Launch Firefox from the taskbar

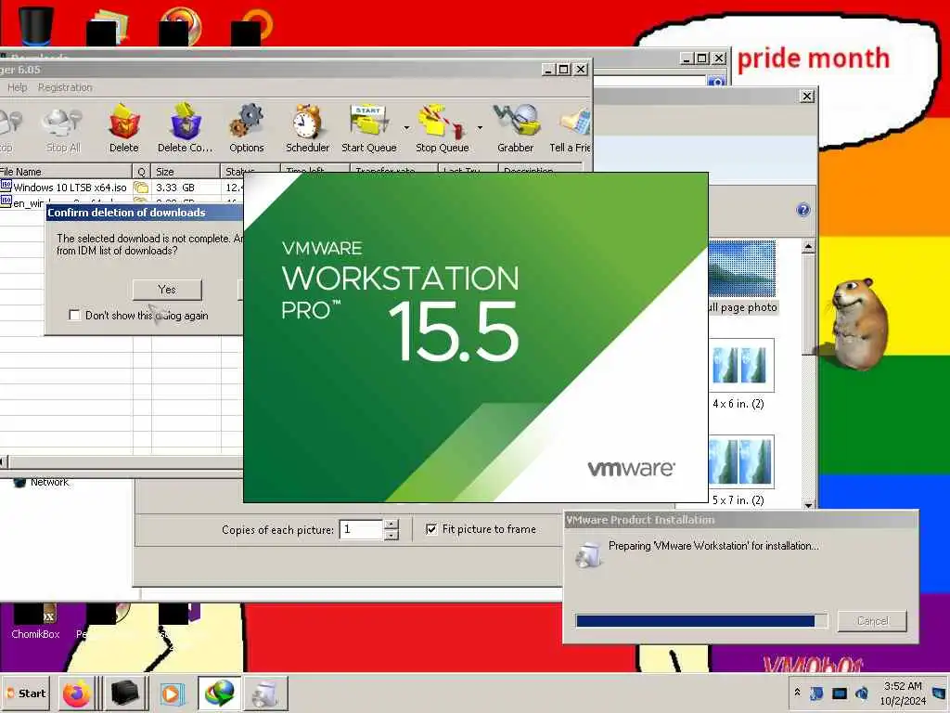click(76, 693)
